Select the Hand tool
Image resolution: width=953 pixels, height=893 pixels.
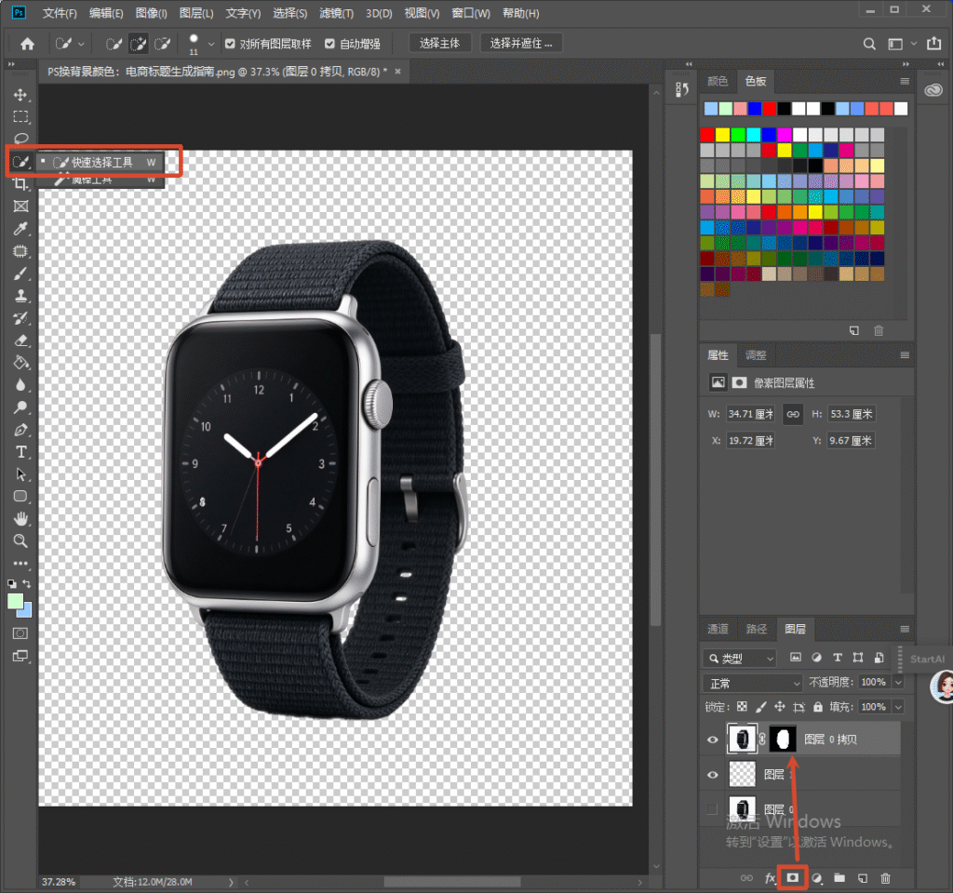point(20,518)
